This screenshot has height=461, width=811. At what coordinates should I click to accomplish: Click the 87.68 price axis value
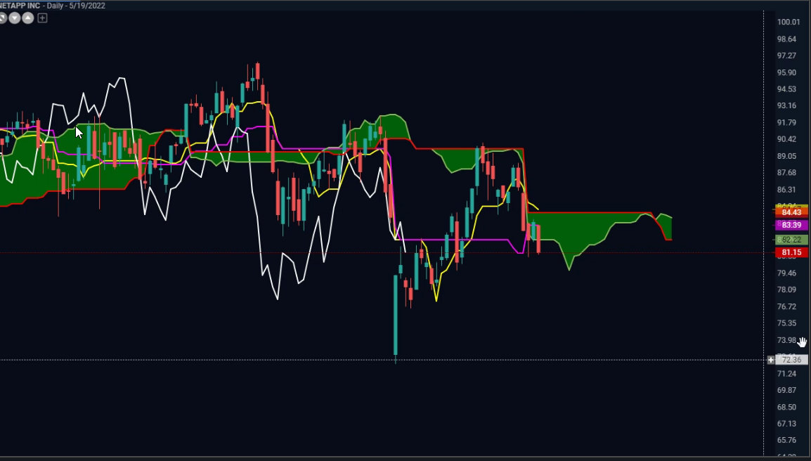(x=786, y=173)
